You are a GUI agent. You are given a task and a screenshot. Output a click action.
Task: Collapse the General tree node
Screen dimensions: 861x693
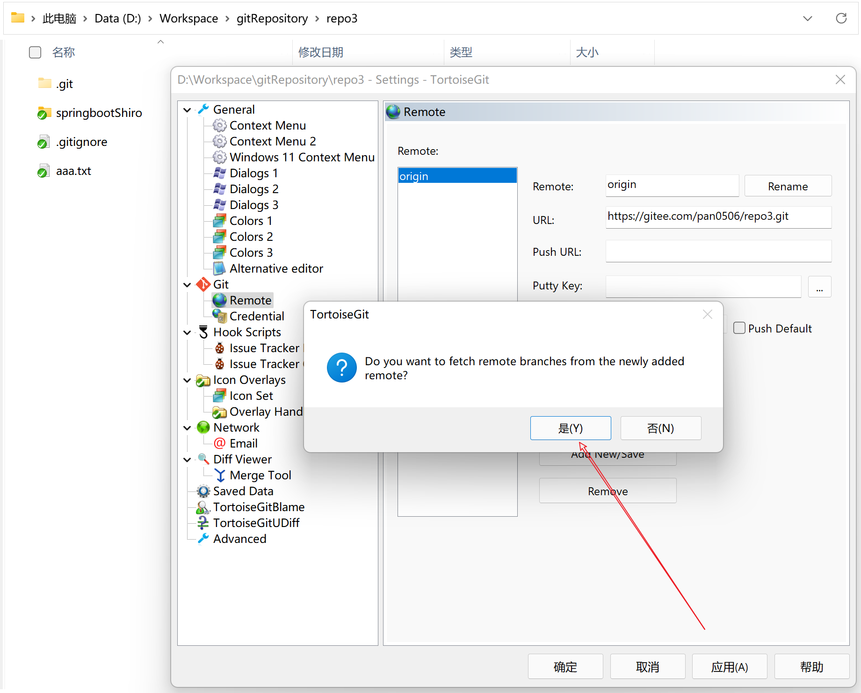(187, 110)
